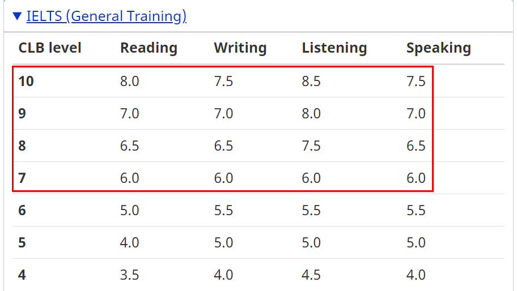Select the CLB level 7 row label
Screen dimensions: 517x291
coord(22,178)
